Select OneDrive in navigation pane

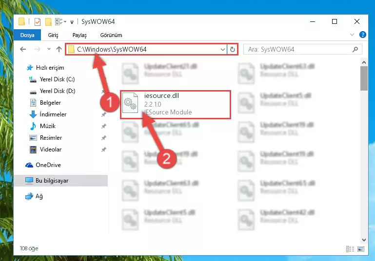48,165
